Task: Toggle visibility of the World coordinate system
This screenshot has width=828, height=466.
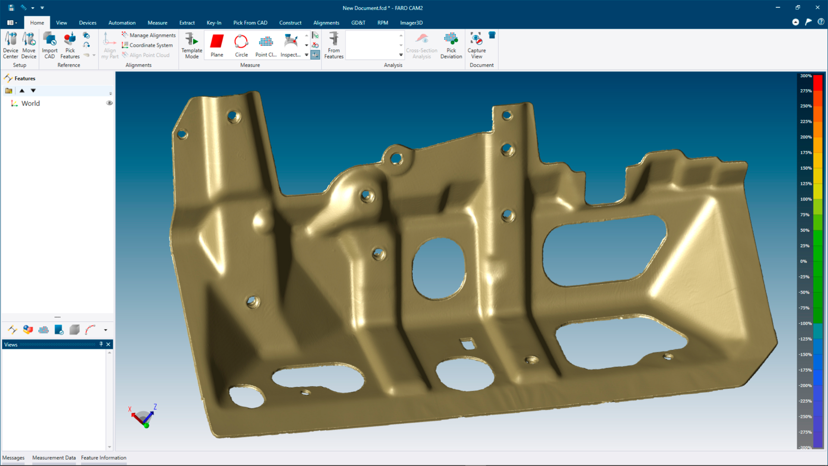Action: coord(109,103)
